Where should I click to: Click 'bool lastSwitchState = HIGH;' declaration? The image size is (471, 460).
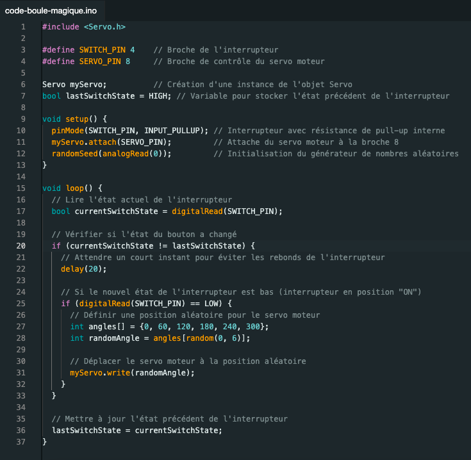[106, 96]
